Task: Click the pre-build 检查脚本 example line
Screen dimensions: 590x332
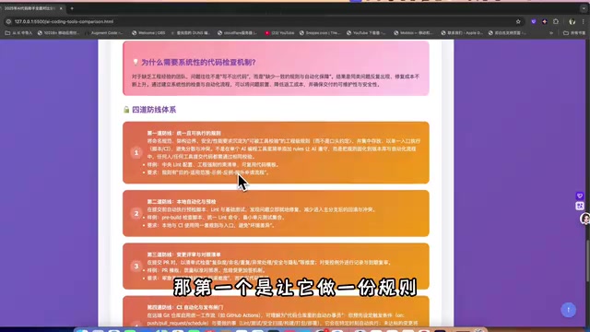Action: click(x=216, y=218)
